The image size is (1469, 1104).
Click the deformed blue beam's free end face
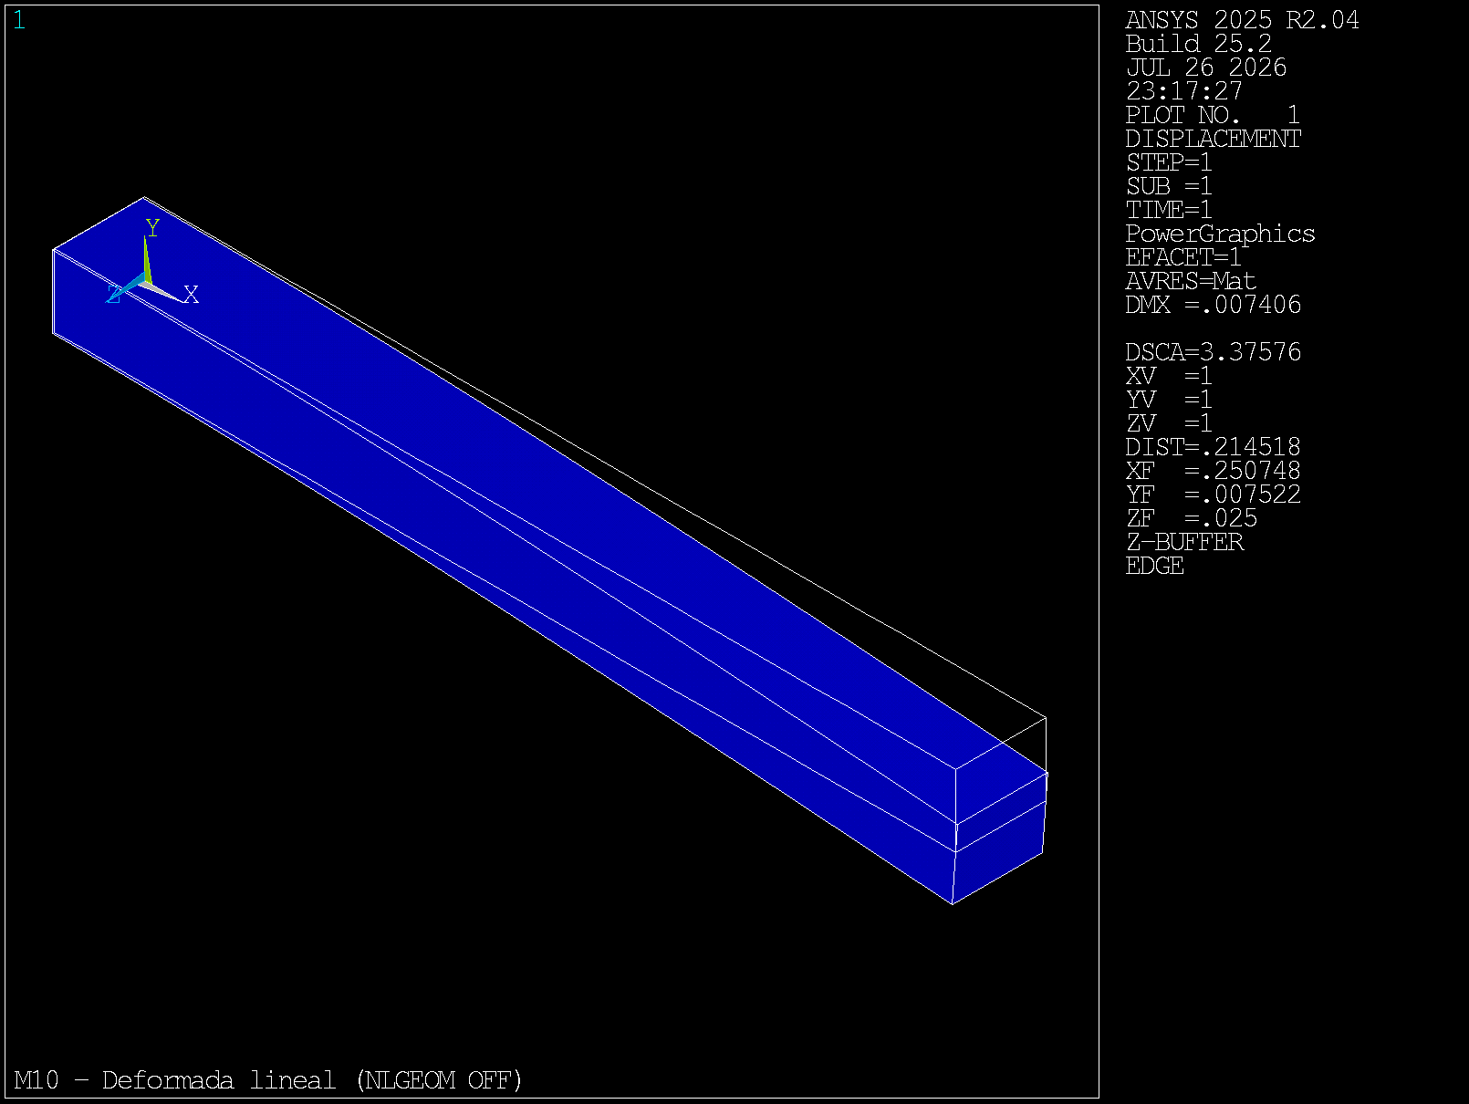pyautogui.click(x=999, y=838)
